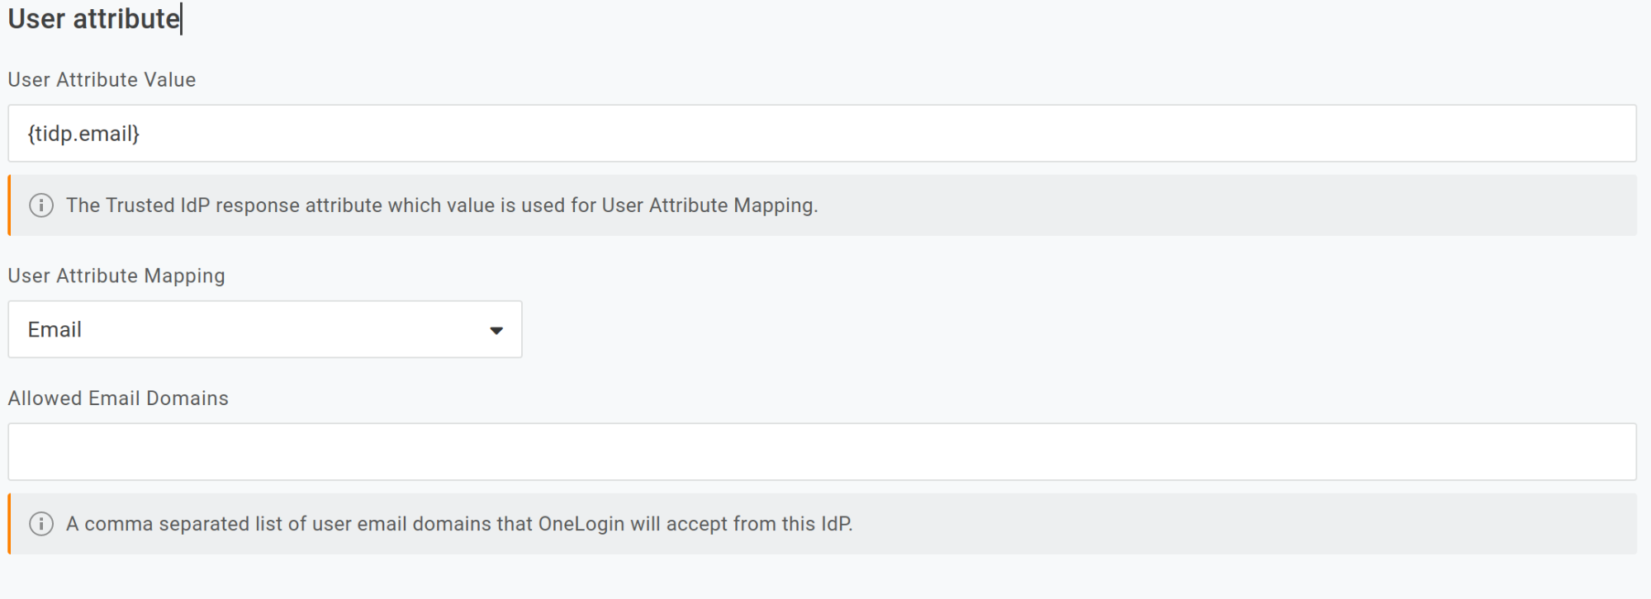
Task: Click the orange accent bar of the first info banner
Action: (x=9, y=205)
